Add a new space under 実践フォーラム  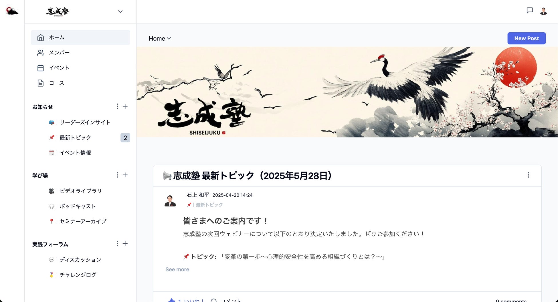click(125, 244)
